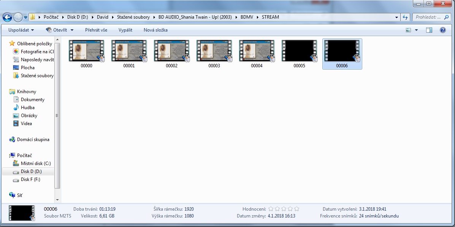Rate the file with the fifth star
Image resolution: width=455 pixels, height=227 pixels.
click(x=296, y=209)
